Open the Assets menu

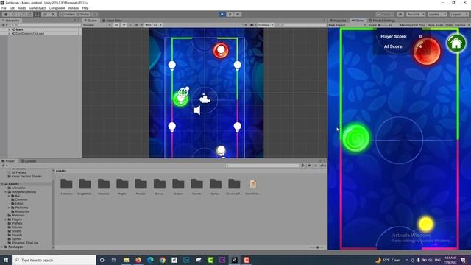pos(22,8)
